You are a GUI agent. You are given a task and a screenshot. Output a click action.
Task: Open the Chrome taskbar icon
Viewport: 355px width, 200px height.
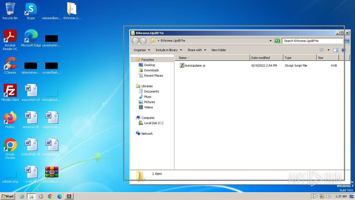point(50,196)
